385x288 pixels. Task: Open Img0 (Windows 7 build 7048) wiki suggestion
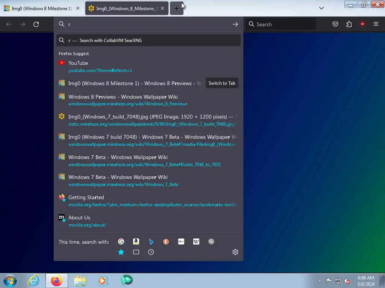[148, 141]
